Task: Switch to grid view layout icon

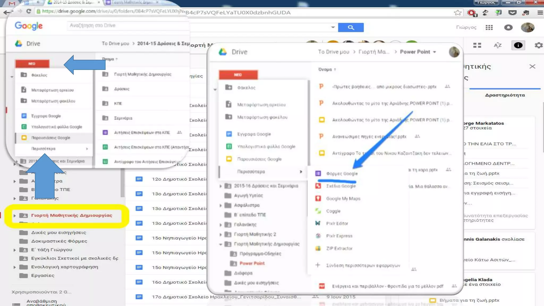Action: pos(477,45)
